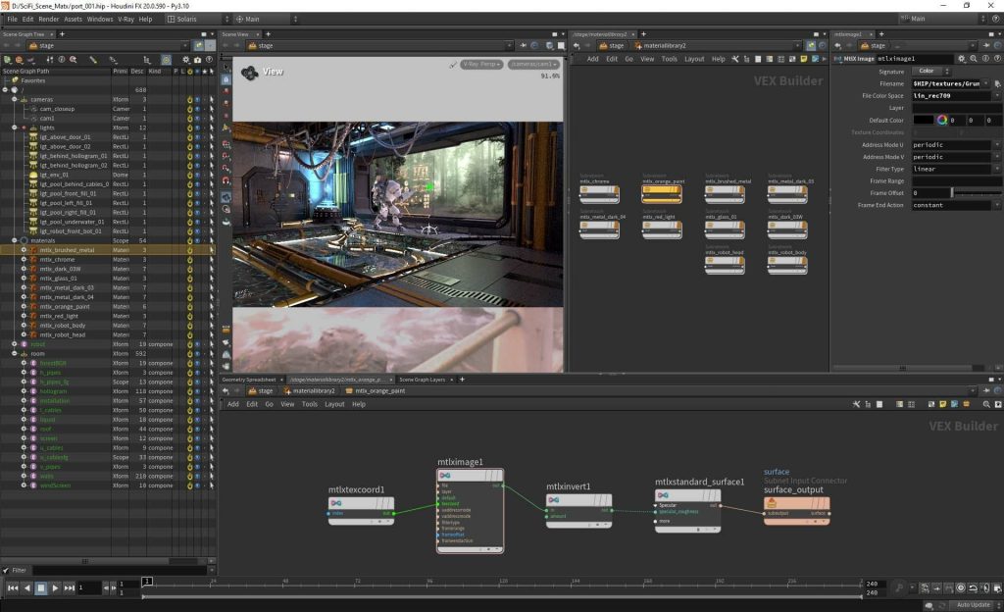Click the file chooser icon next to Filename
The image size is (1004, 612).
click(x=997, y=83)
